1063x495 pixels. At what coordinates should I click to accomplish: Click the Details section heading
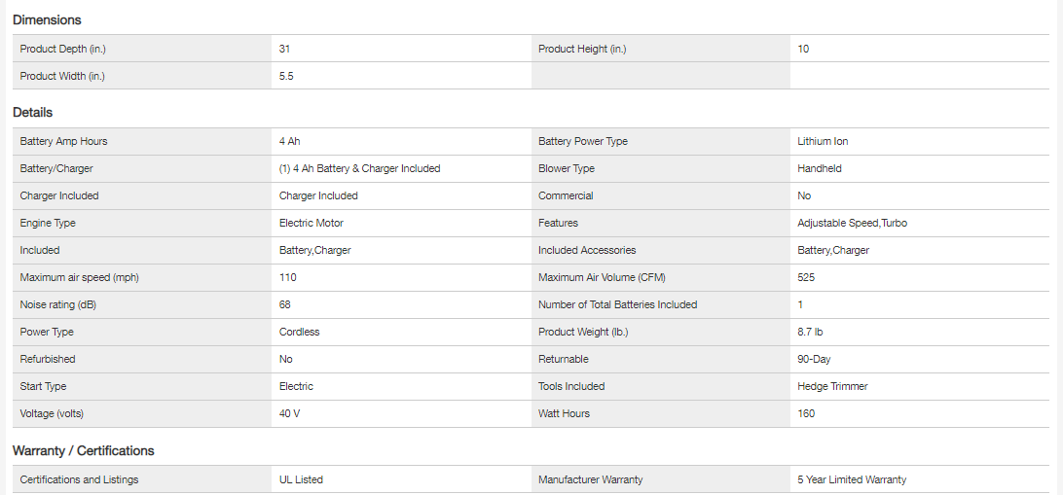tap(32, 113)
